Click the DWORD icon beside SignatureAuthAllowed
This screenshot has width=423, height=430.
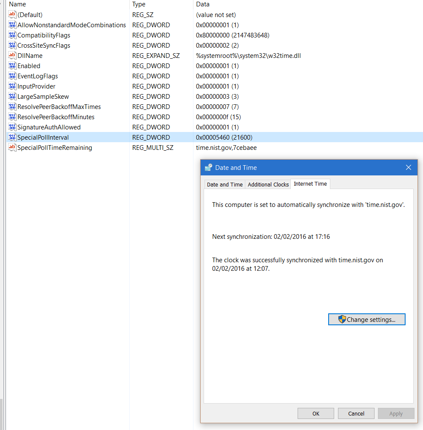coord(12,127)
